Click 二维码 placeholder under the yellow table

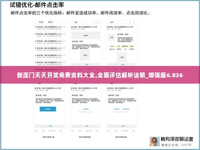[x=121, y=57]
